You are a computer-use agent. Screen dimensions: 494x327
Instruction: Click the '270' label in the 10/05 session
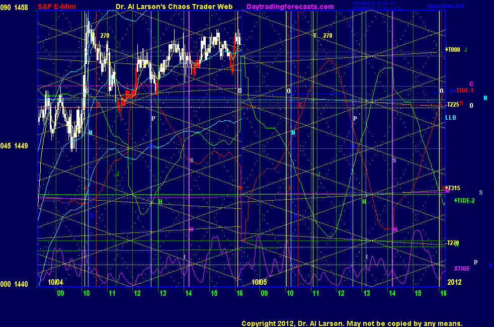click(327, 36)
